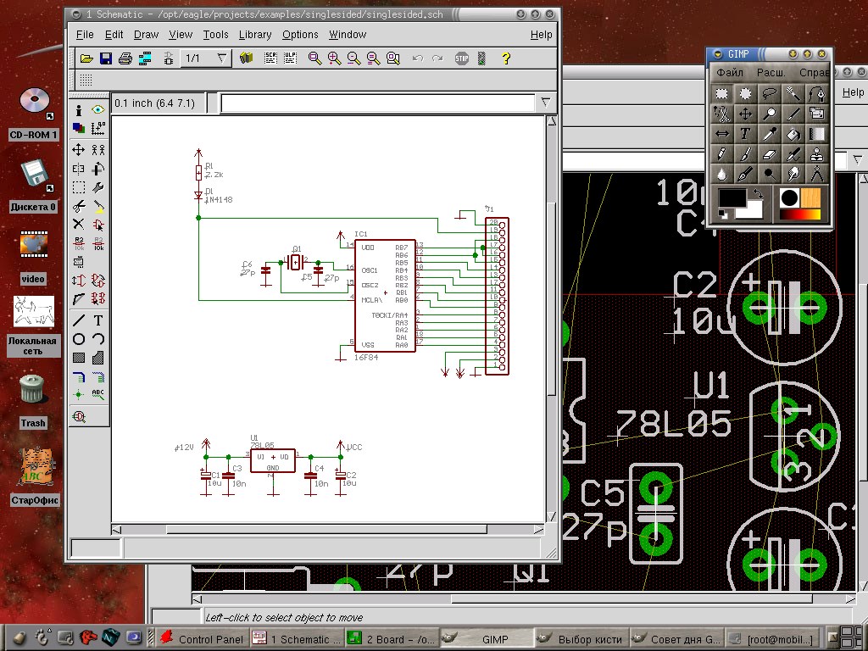868x651 pixels.
Task: Choose the Delete (X) tool
Action: tap(78, 224)
